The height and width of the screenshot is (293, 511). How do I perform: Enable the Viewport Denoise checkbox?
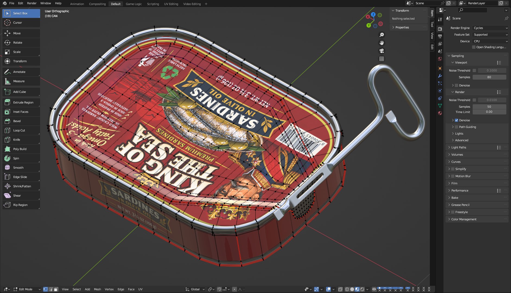456,85
